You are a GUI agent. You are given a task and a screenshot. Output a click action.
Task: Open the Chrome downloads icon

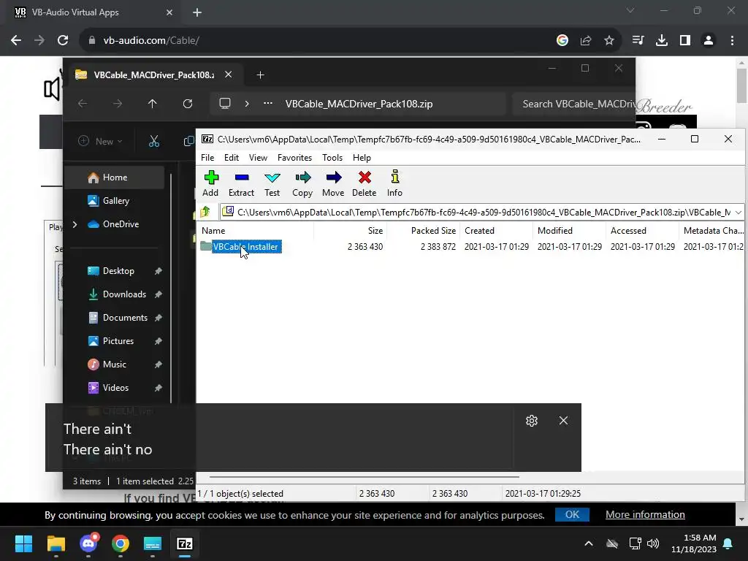click(661, 41)
